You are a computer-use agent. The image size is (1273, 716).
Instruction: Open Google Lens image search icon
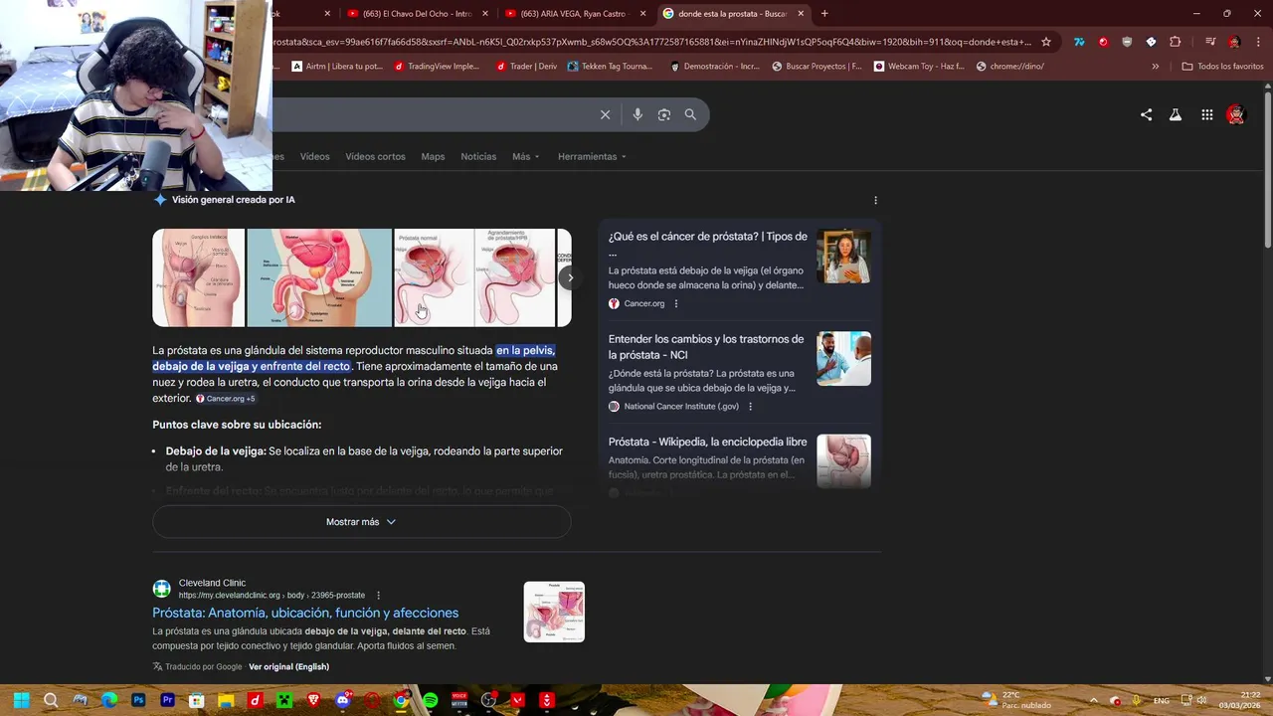tap(664, 114)
